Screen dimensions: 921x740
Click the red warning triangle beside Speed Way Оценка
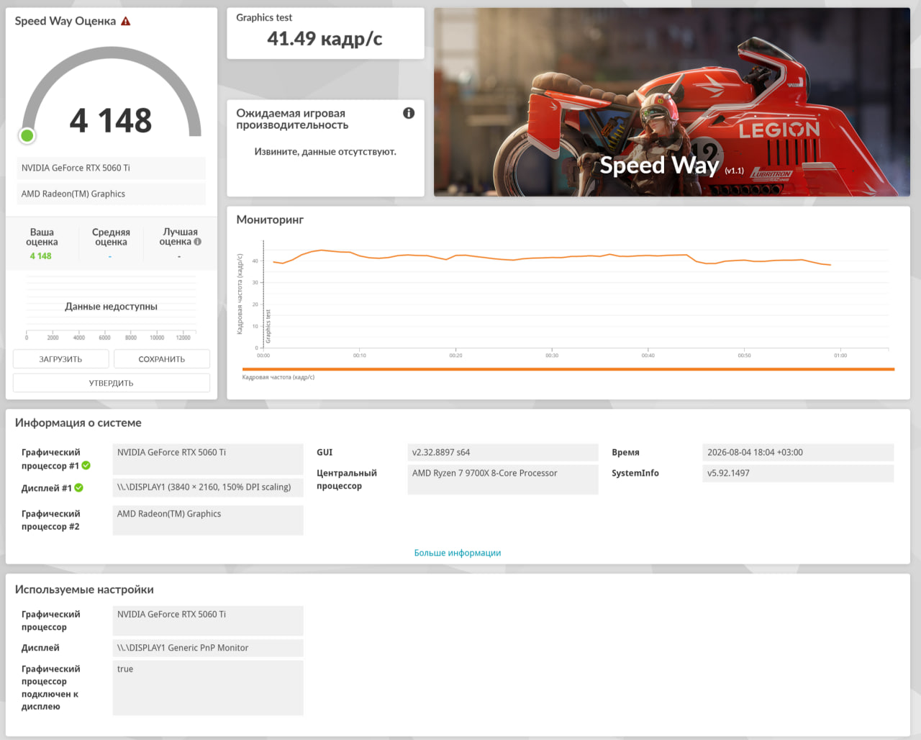(x=126, y=21)
